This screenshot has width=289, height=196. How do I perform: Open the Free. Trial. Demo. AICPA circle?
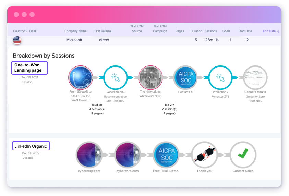coord(166,155)
